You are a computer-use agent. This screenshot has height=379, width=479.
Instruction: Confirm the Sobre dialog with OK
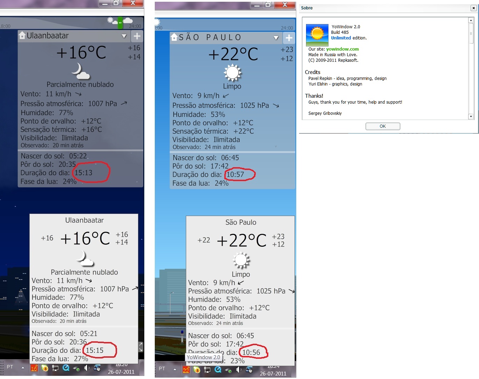point(383,126)
